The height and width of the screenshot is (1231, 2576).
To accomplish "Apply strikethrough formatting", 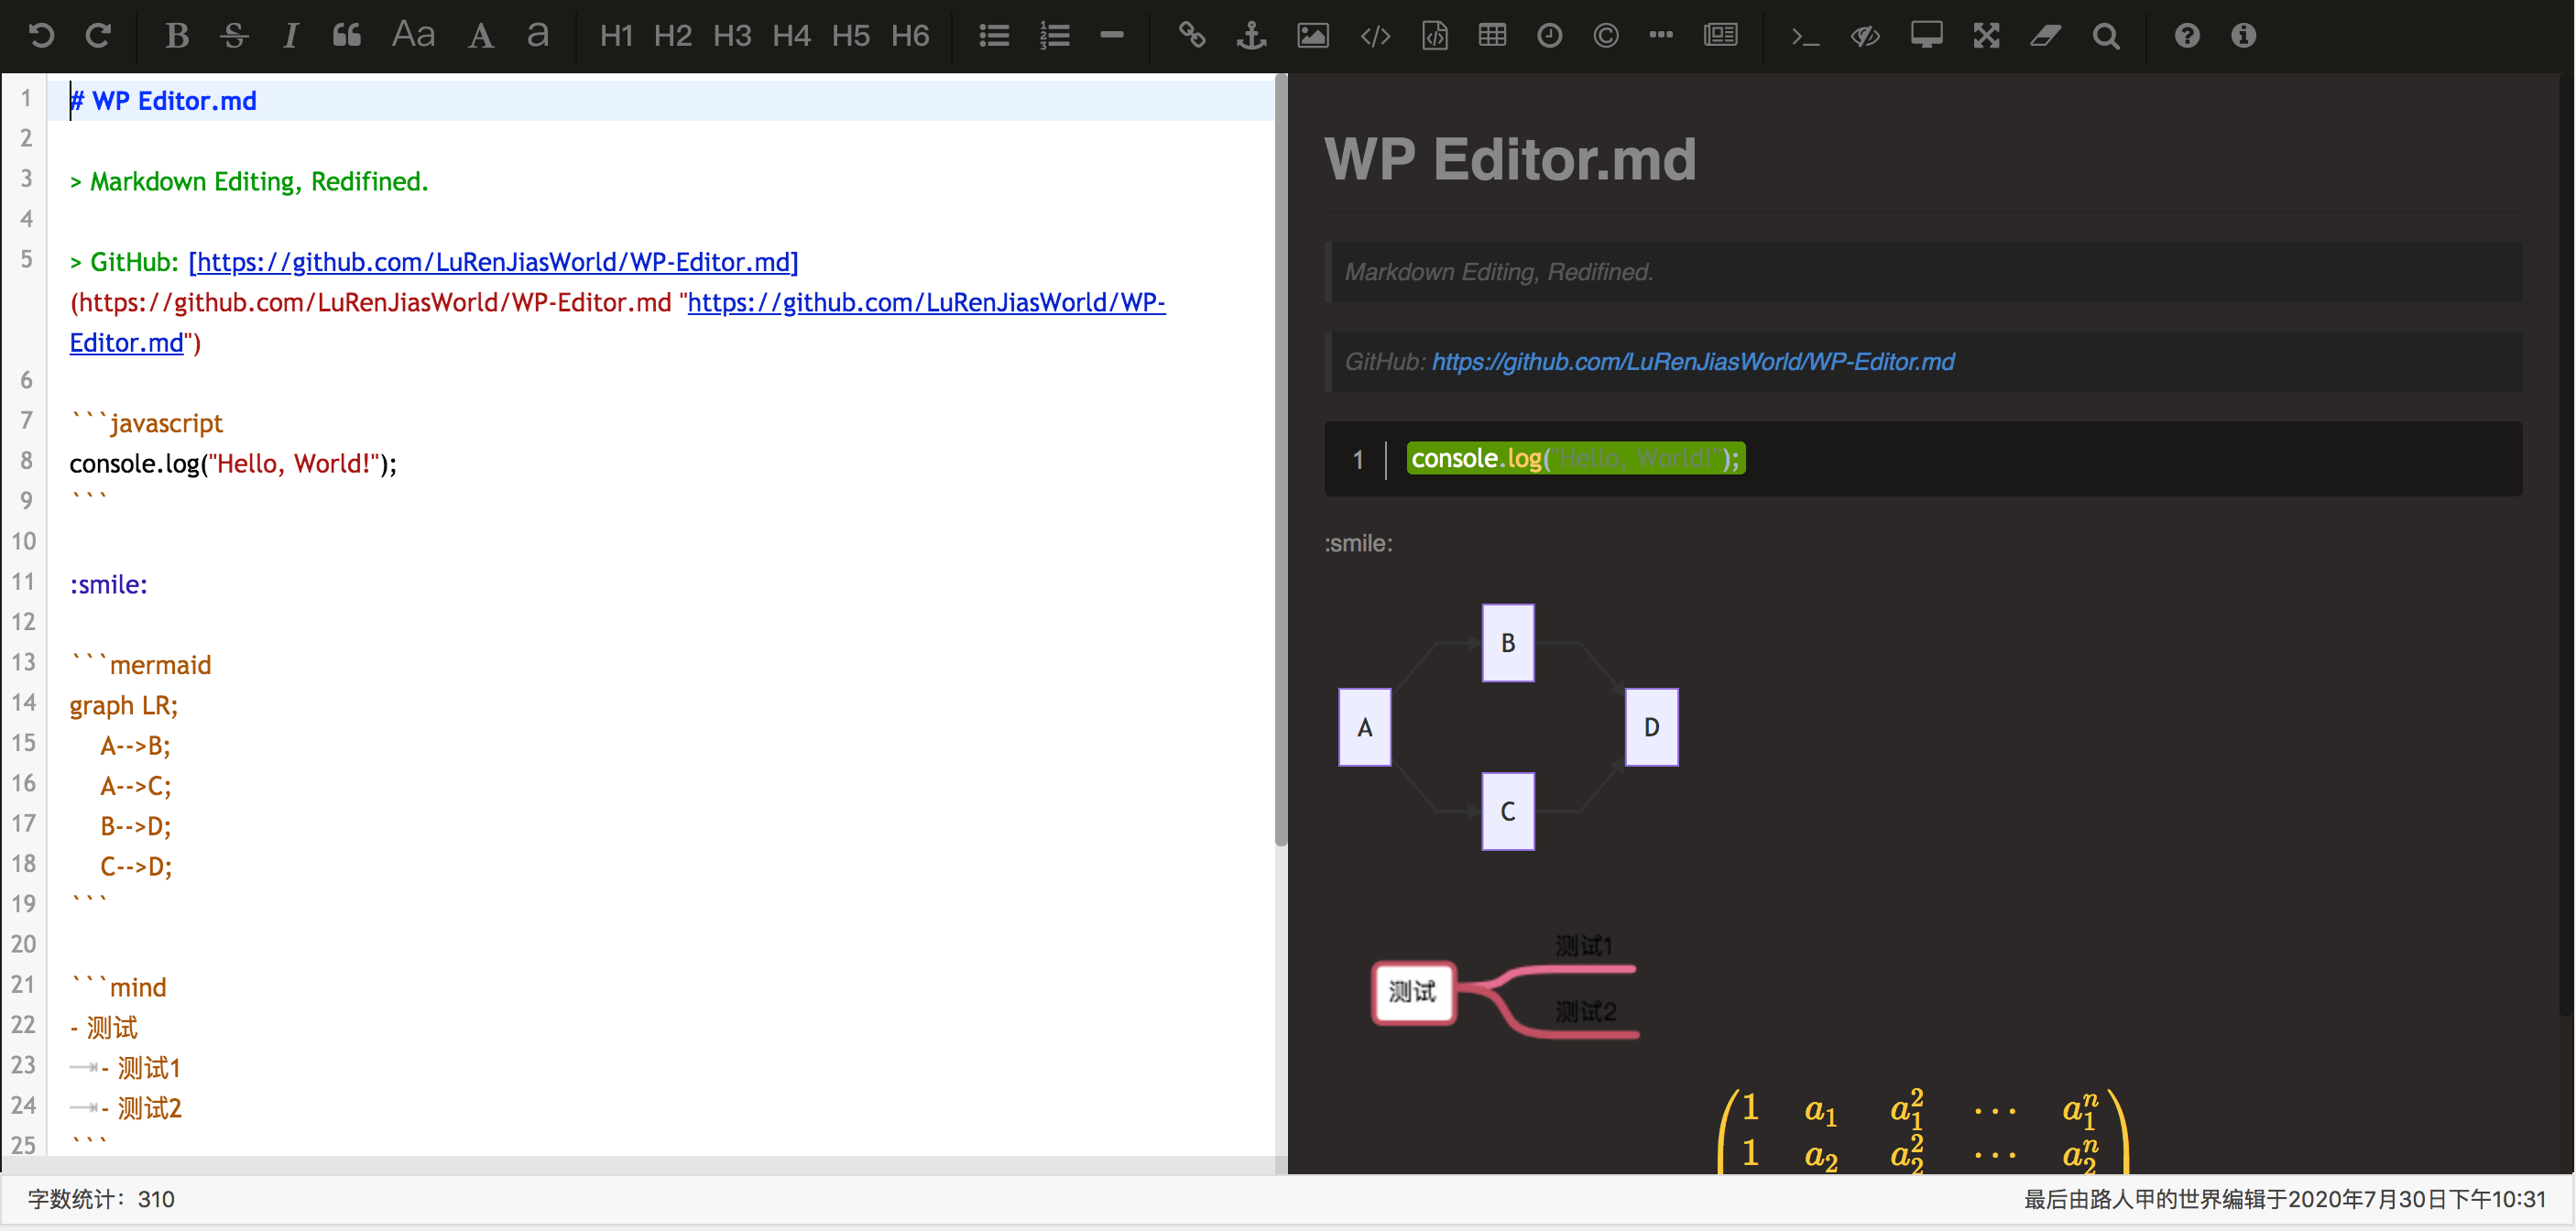I will [234, 36].
